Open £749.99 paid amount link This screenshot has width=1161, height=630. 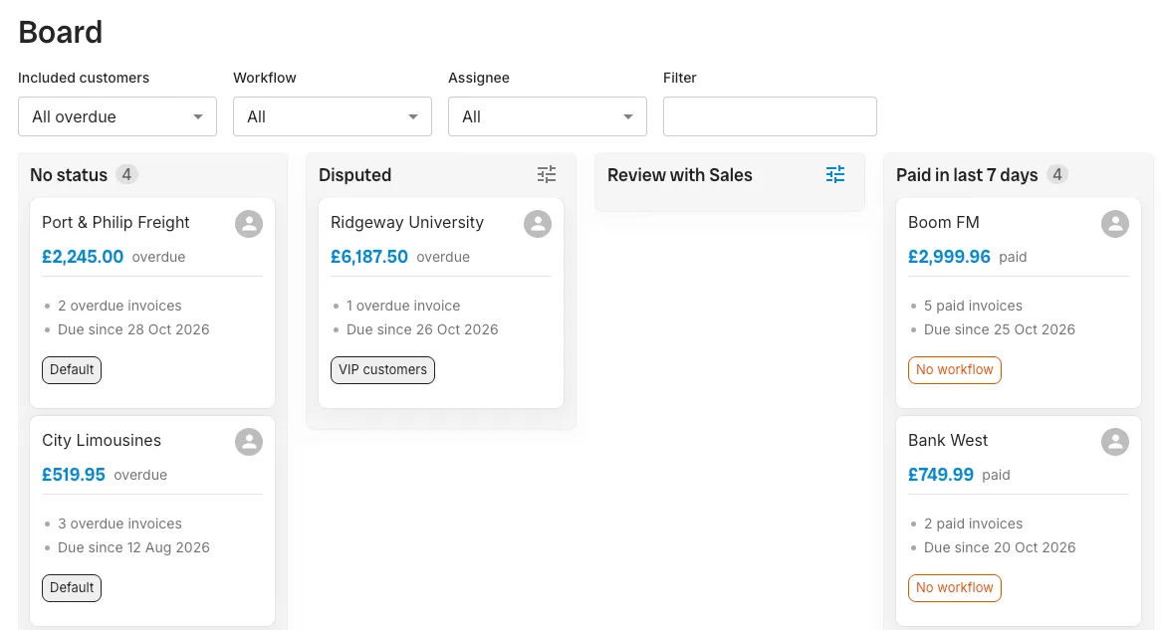(x=940, y=475)
